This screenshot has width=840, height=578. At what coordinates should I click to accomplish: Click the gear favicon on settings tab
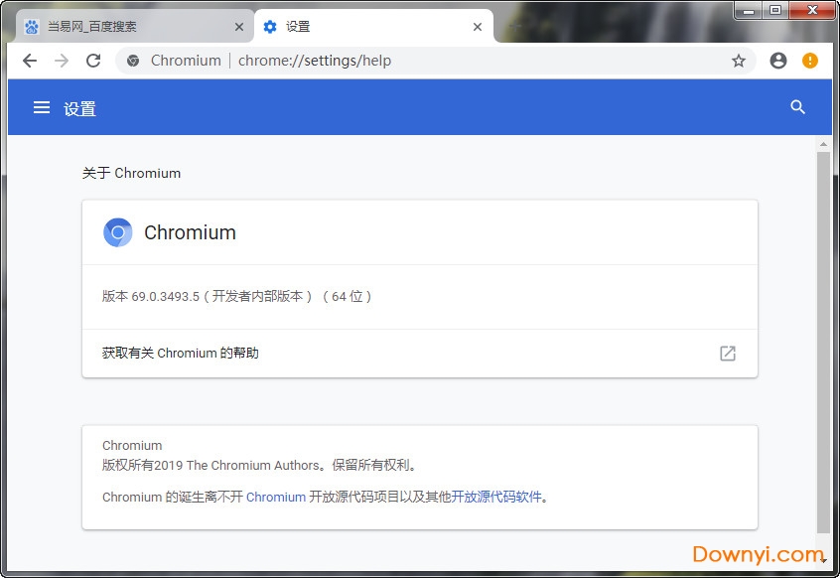(270, 26)
